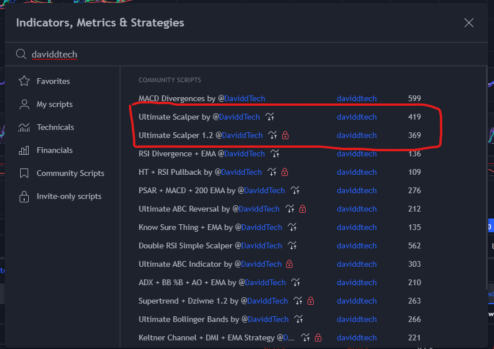
Task: Click the Technicals chart icon
Action: (x=24, y=127)
